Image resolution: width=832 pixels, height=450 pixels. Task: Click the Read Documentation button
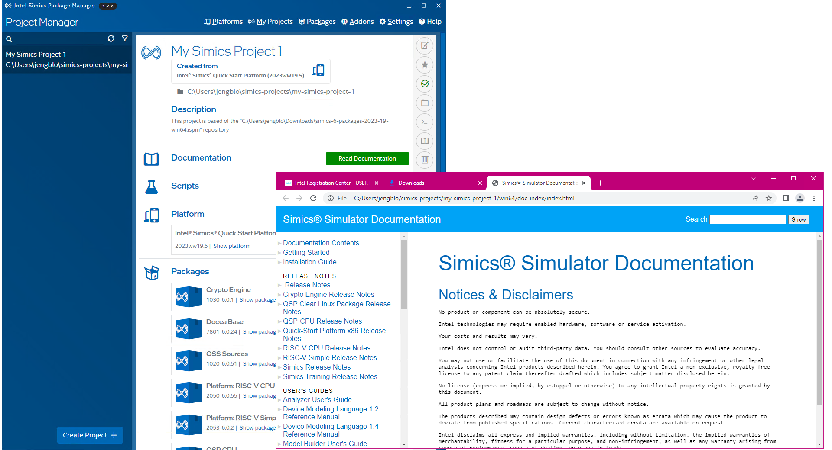(367, 158)
